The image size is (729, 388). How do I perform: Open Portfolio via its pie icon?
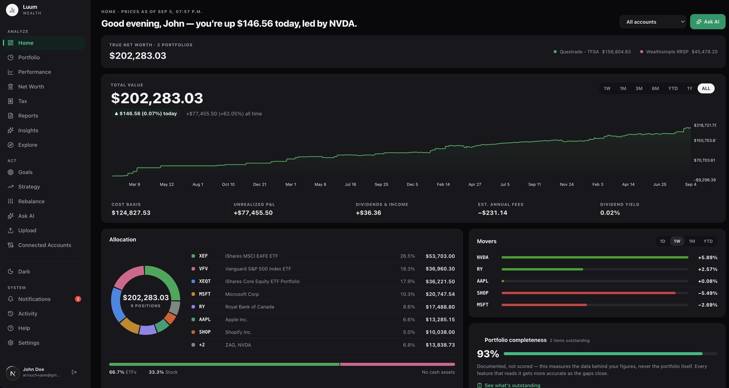coord(11,58)
